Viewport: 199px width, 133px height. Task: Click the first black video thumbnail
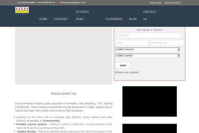click(150, 101)
